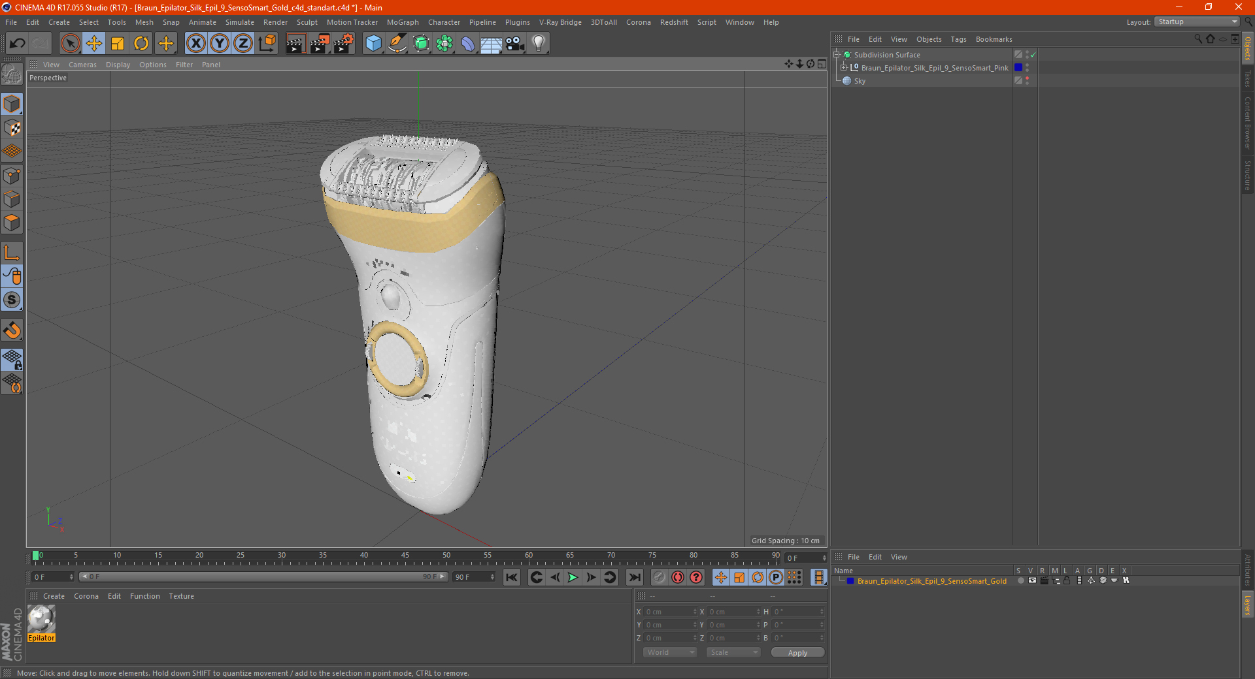Toggle Subdivision Surface enable checkmark
The width and height of the screenshot is (1255, 679).
(1033, 55)
